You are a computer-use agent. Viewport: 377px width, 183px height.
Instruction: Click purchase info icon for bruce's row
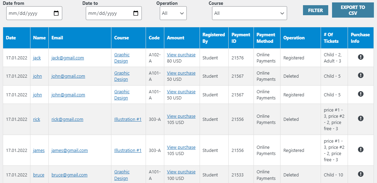point(361,174)
